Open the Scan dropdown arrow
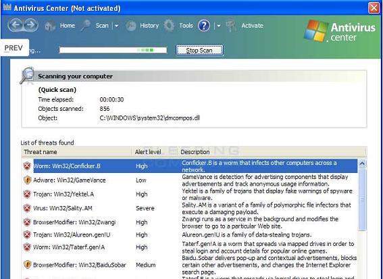 click(x=116, y=26)
